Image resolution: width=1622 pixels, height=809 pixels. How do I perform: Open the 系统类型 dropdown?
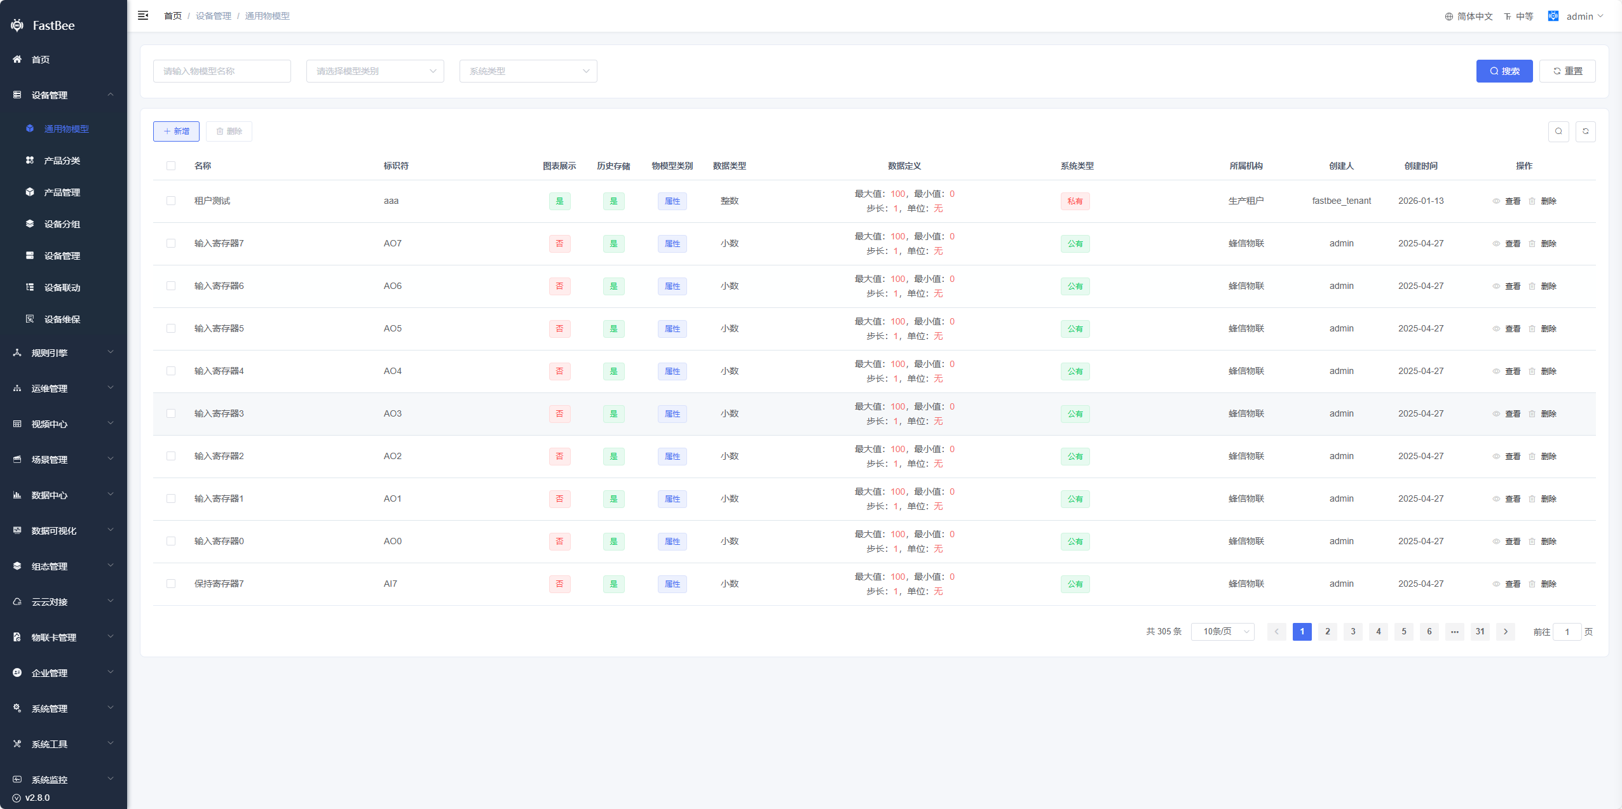click(528, 71)
